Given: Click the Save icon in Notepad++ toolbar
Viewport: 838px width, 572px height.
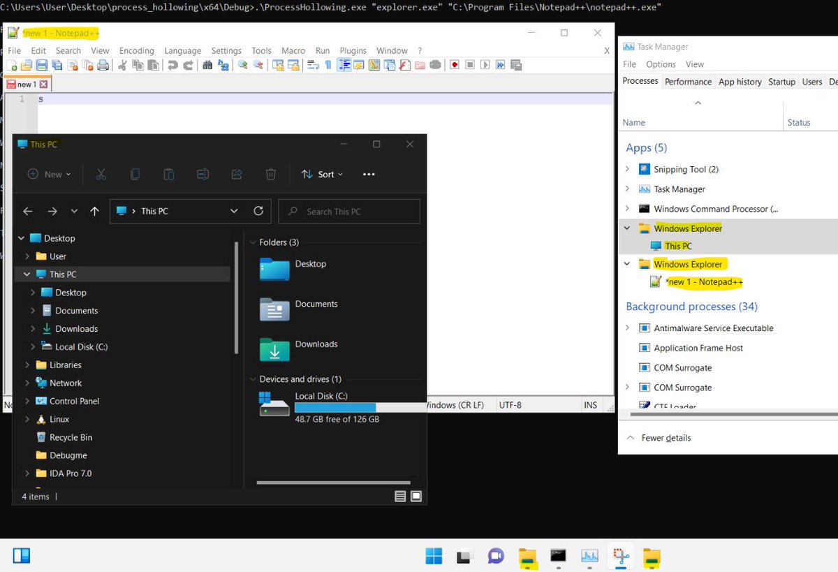Looking at the screenshot, I should point(42,65).
